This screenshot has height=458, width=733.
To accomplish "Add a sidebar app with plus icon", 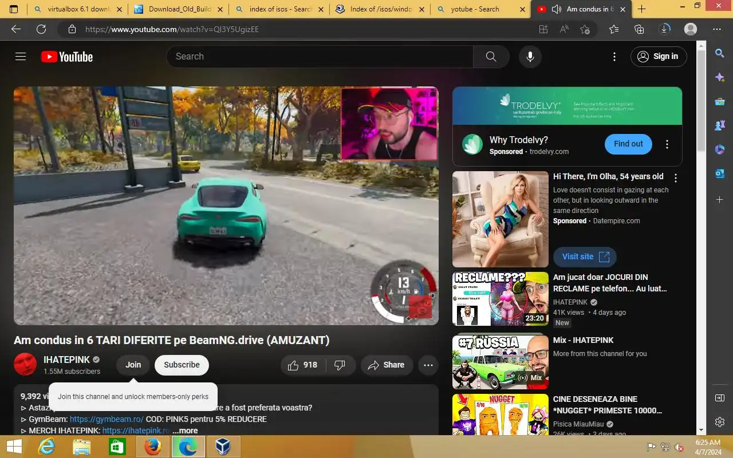I will click(x=720, y=200).
